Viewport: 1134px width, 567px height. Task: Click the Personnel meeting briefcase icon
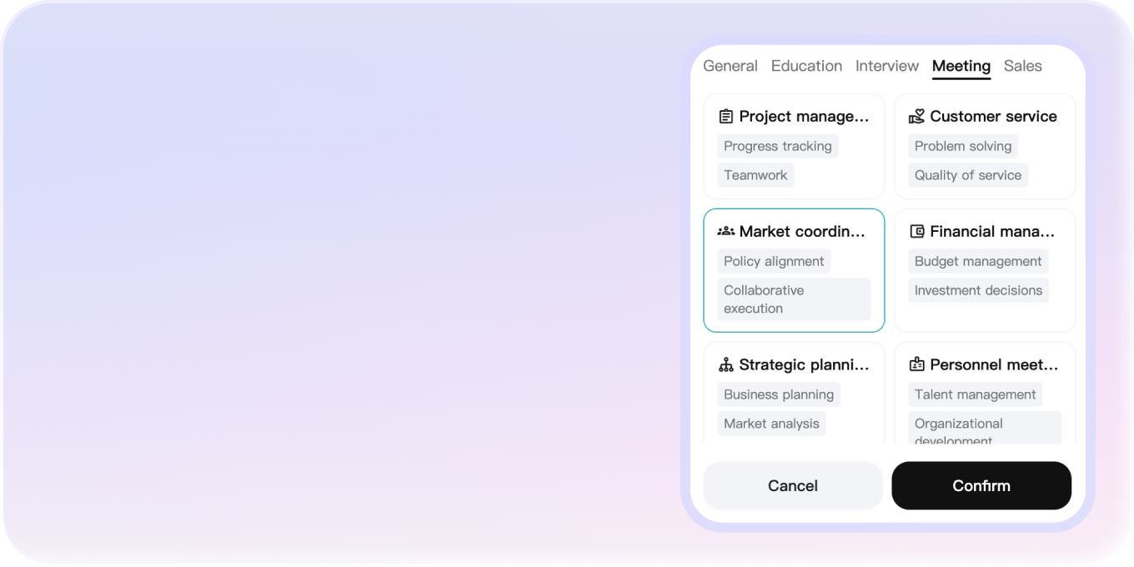point(916,364)
